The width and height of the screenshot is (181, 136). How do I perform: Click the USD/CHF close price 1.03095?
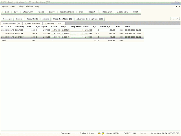pos(56,37)
